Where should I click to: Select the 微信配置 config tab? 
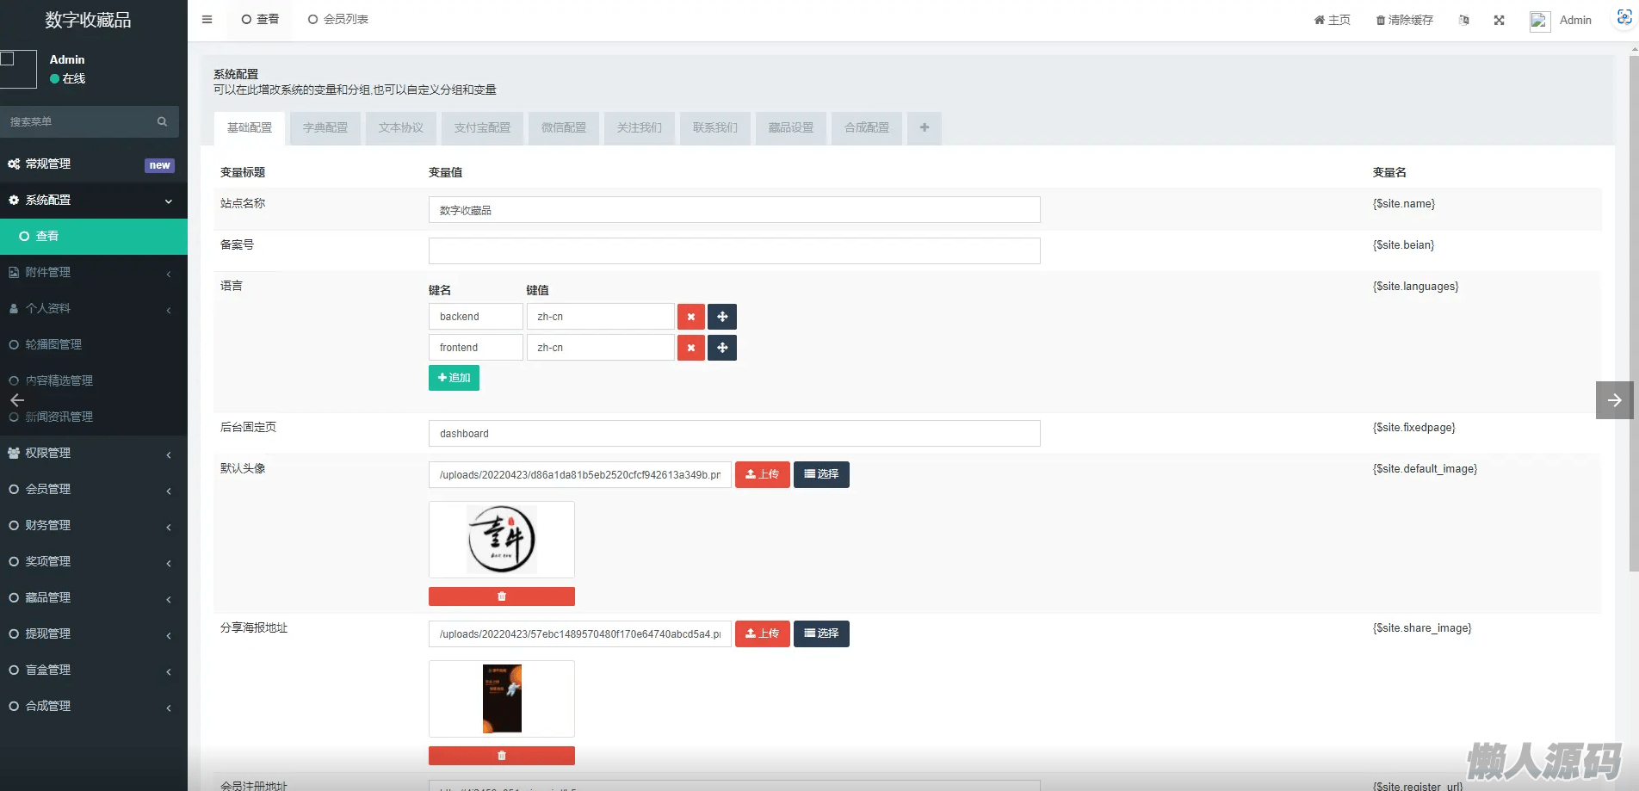[564, 128]
